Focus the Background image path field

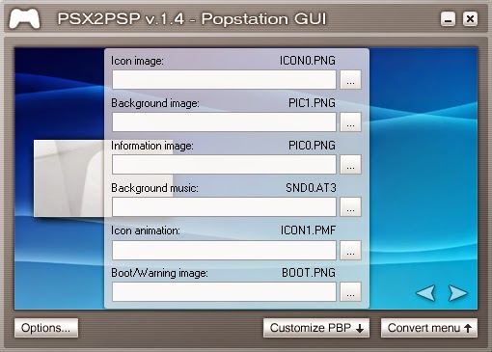tap(224, 122)
